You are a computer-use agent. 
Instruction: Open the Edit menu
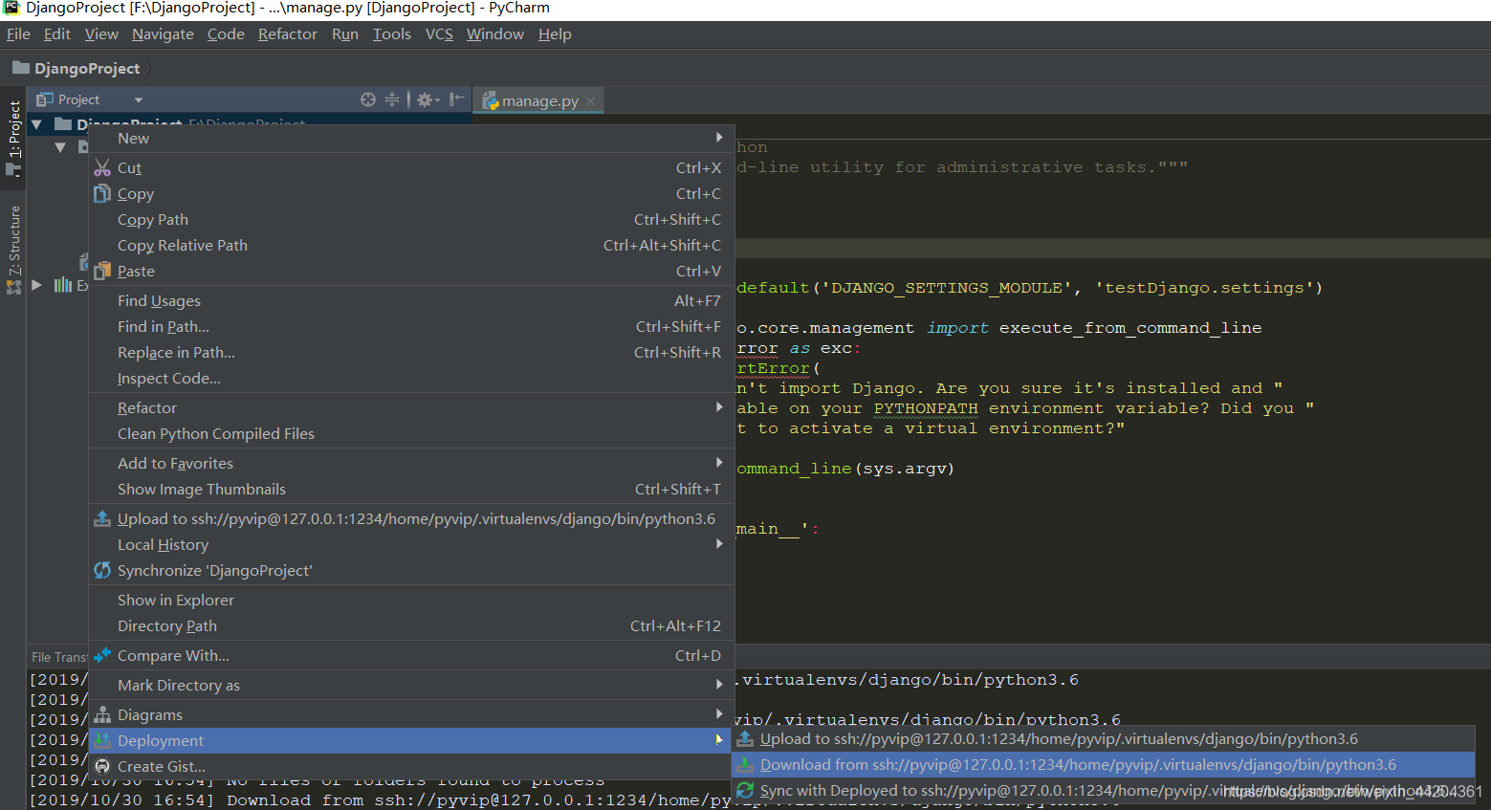click(57, 34)
